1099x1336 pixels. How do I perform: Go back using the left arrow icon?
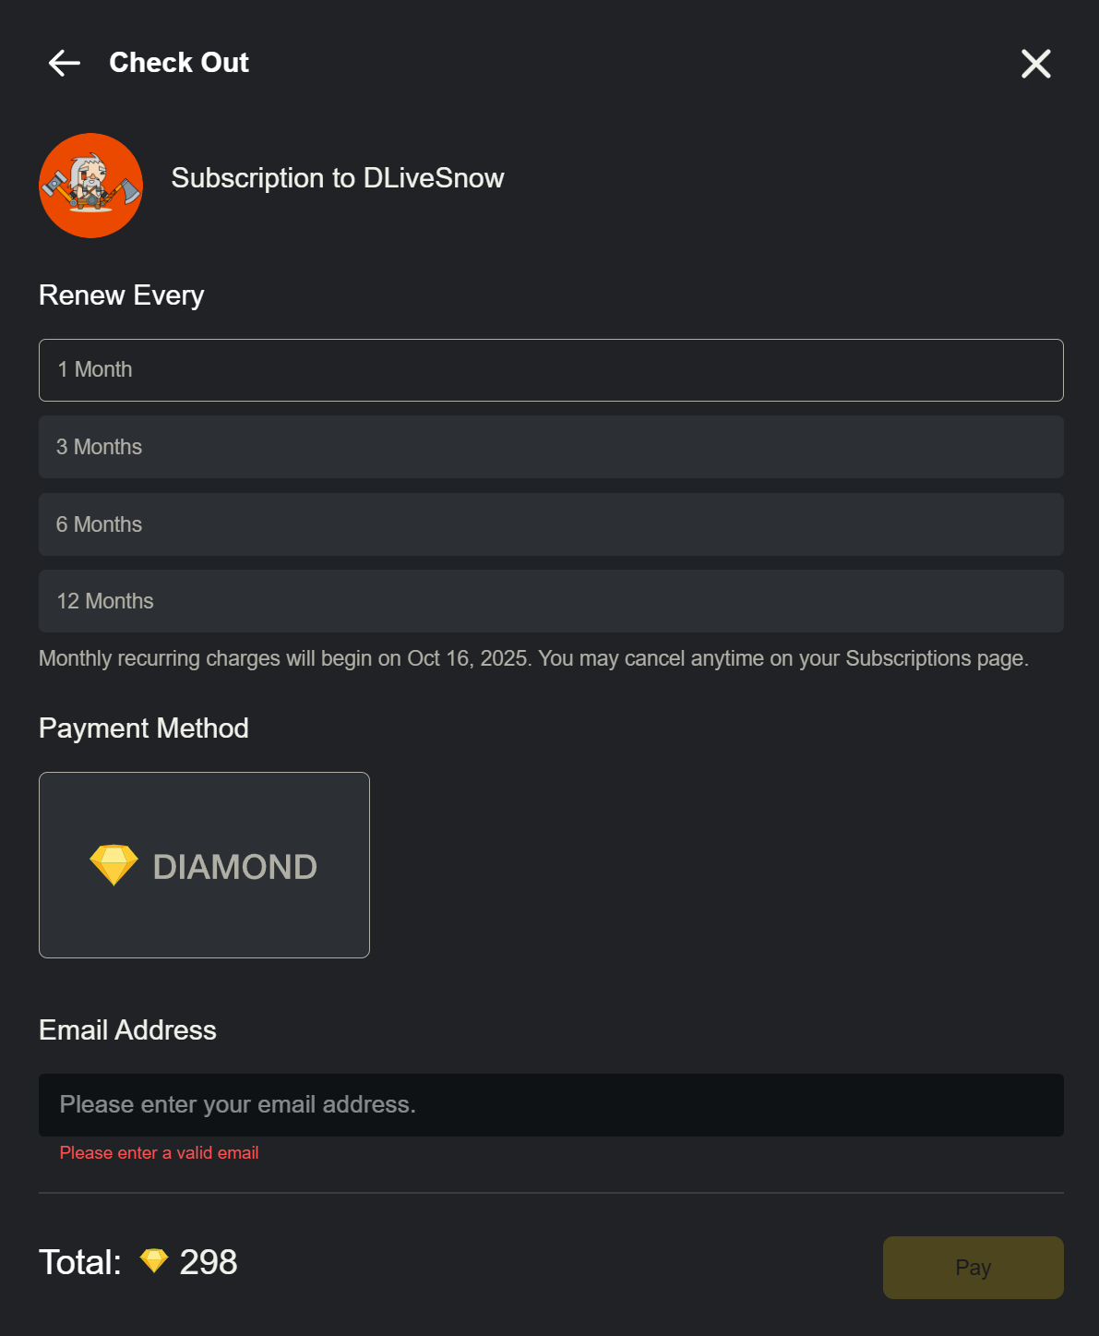coord(65,63)
